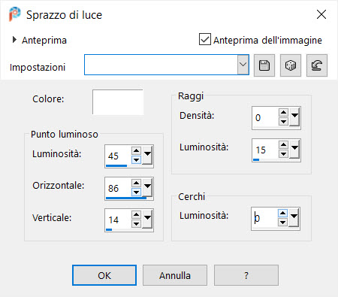
Task: Open the Cerchi Luminosità slider dropdown
Action: pos(294,218)
